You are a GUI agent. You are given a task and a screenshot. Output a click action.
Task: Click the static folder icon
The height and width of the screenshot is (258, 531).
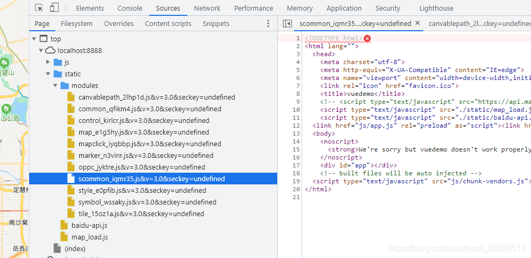(x=57, y=74)
